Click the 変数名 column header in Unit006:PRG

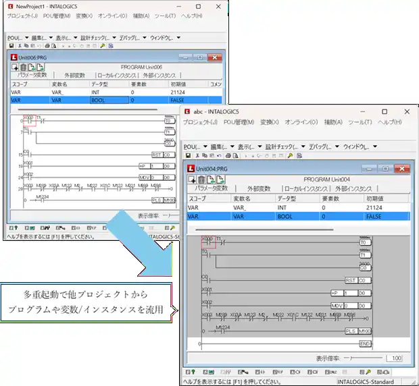pos(70,84)
